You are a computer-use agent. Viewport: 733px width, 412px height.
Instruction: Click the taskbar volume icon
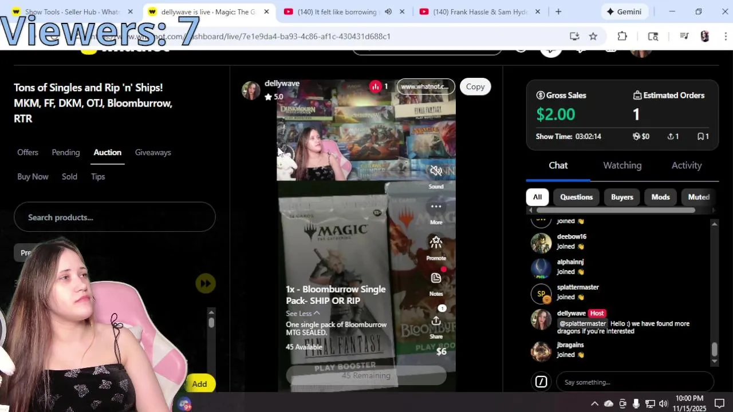point(664,403)
